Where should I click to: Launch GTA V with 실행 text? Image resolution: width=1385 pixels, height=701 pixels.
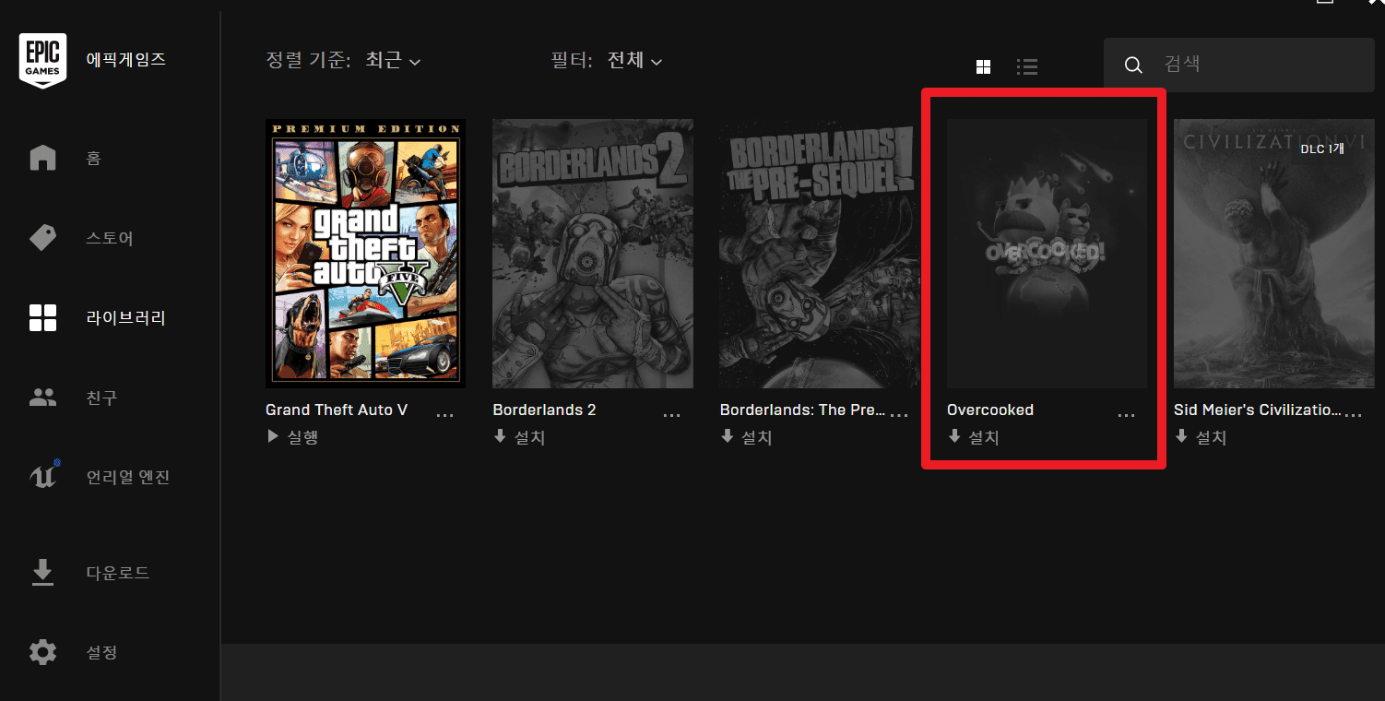[x=302, y=437]
